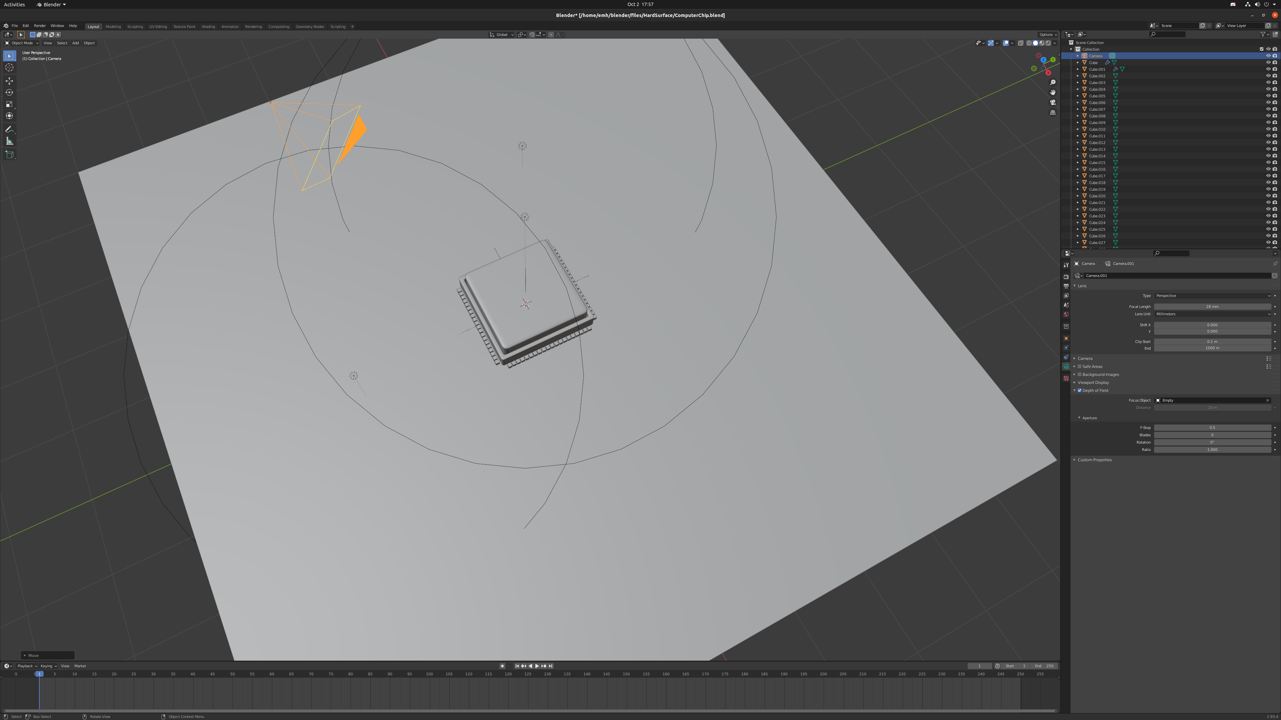Activate the Scale tool
This screenshot has height=720, width=1281.
click(9, 104)
